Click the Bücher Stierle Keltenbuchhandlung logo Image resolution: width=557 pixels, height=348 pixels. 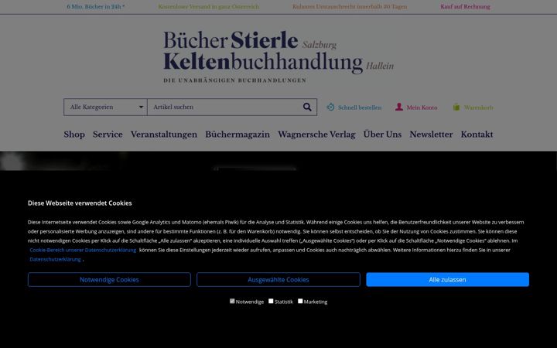278,56
